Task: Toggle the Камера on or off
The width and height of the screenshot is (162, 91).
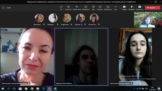Action: pyautogui.click(x=124, y=8)
